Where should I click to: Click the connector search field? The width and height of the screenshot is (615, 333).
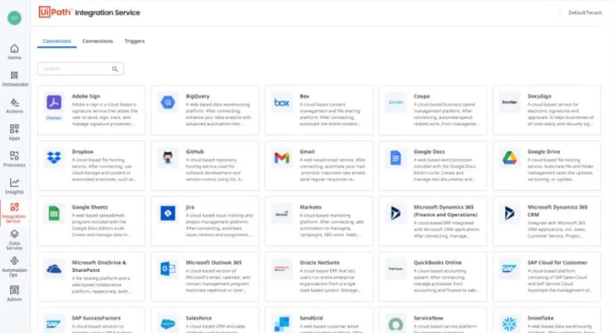tap(81, 69)
